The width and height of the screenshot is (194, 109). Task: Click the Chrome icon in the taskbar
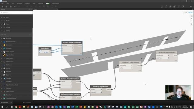click(16, 107)
